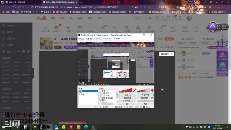Open the 帮助(H) menu in OBS
The width and height of the screenshot is (231, 130).
(117, 39)
